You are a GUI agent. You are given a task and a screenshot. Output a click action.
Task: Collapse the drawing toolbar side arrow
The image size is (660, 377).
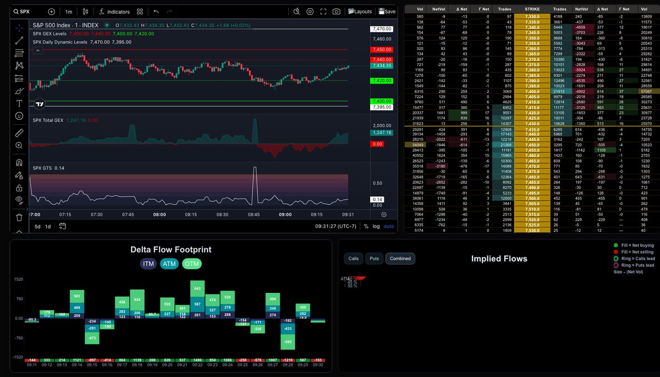[x=28, y=209]
